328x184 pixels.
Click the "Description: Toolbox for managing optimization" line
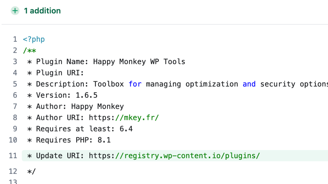(x=178, y=84)
